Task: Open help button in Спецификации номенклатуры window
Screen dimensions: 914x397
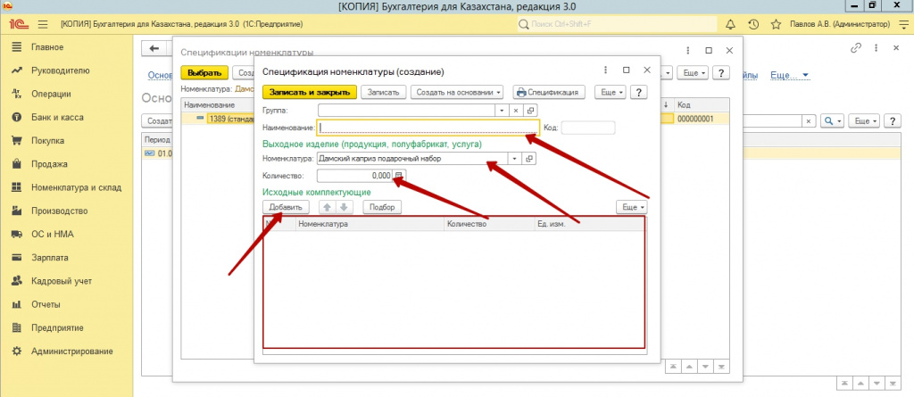Action: click(x=721, y=73)
